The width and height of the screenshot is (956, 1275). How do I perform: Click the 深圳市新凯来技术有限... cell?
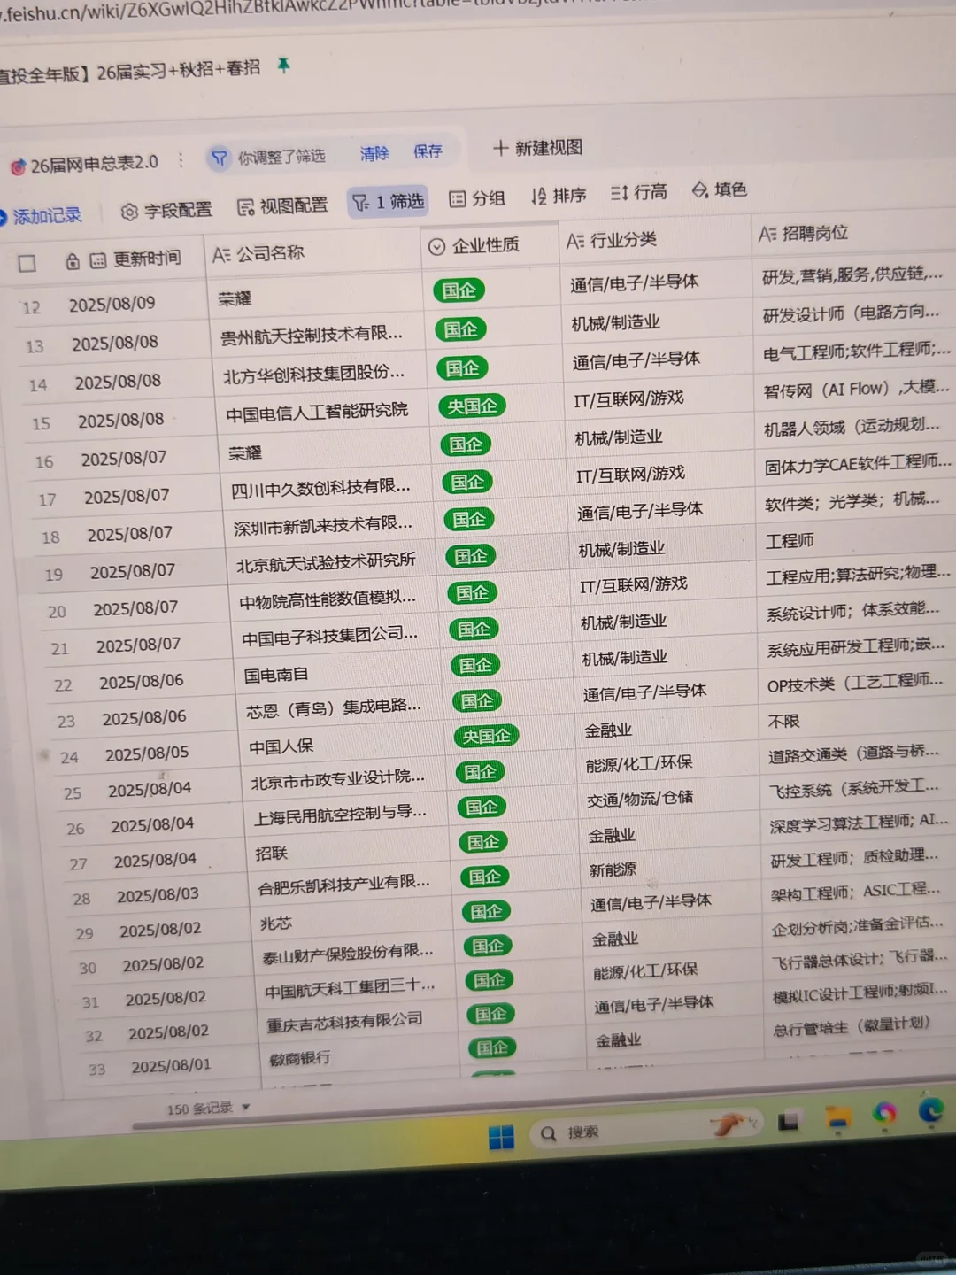323,525
